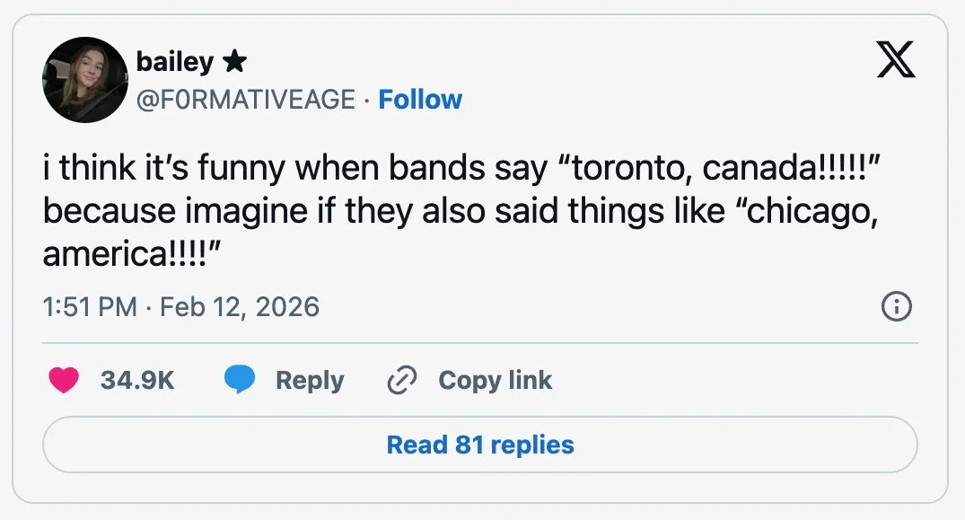Click the 34.9K like count
The image size is (965, 520).
(137, 380)
